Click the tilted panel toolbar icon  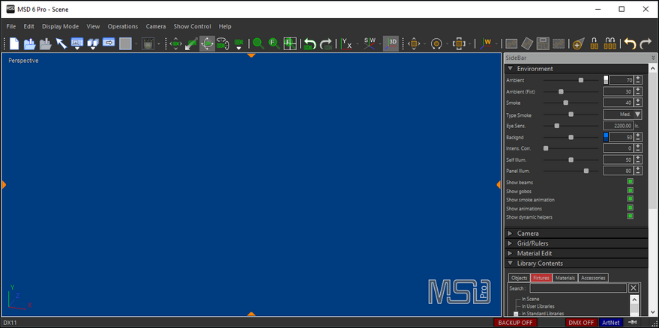(527, 43)
